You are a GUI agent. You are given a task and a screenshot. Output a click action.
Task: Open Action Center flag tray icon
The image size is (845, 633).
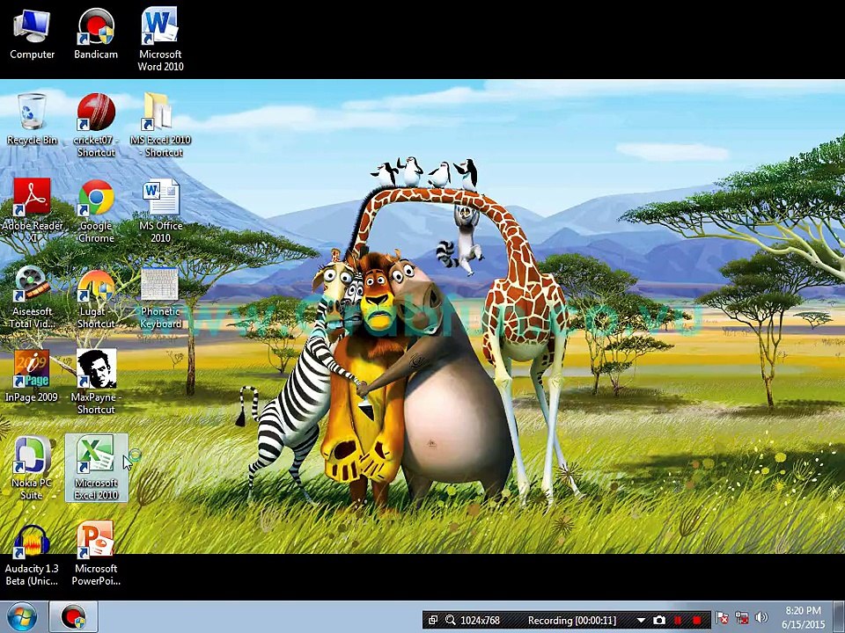tap(722, 617)
